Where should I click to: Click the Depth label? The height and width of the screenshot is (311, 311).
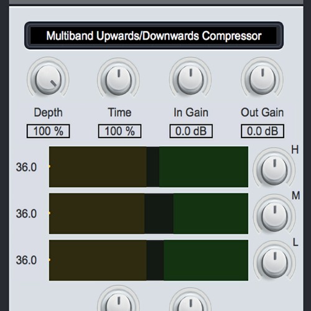48,113
